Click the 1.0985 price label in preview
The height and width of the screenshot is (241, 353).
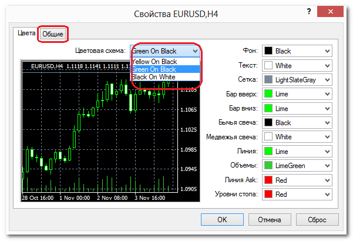189,150
